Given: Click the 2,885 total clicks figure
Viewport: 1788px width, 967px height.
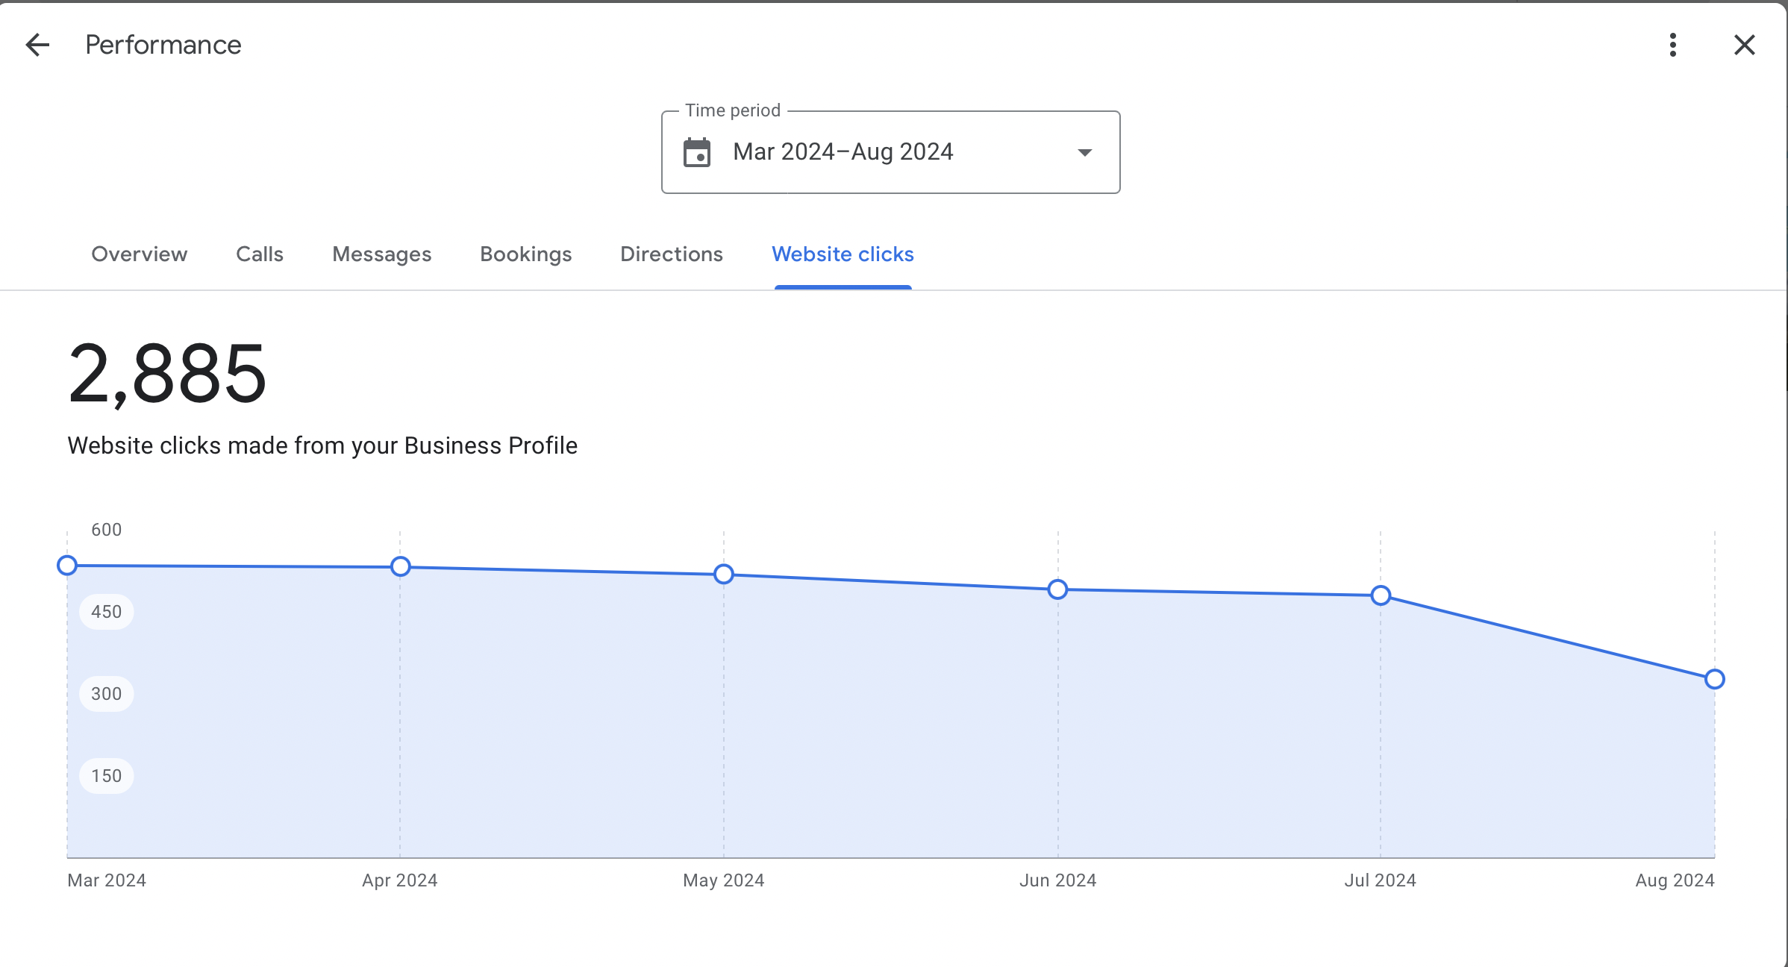Looking at the screenshot, I should coord(167,374).
